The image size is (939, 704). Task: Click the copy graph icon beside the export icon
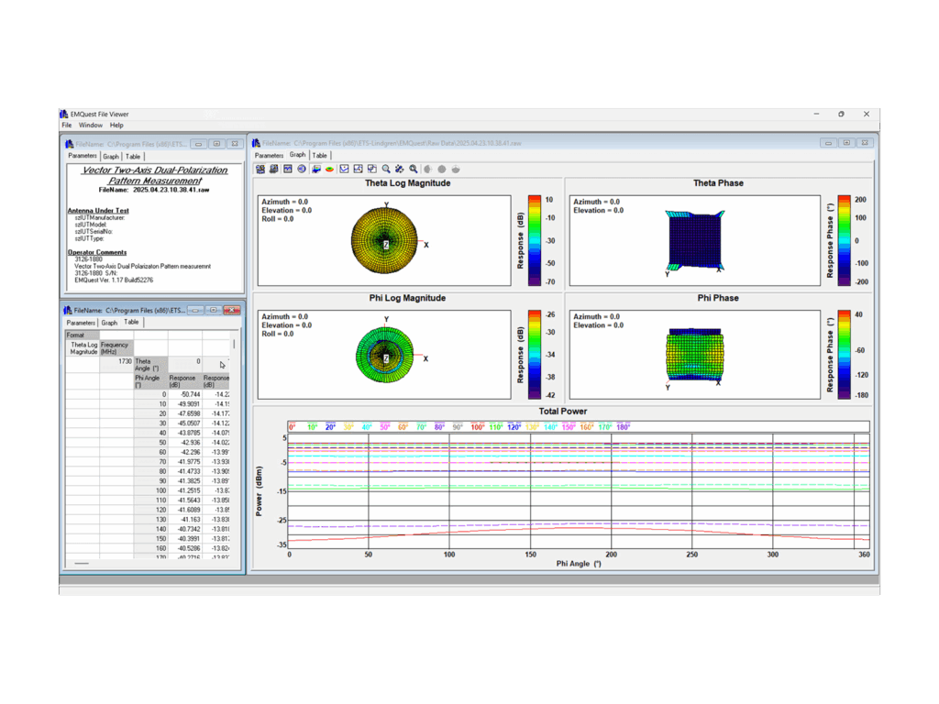(x=273, y=169)
